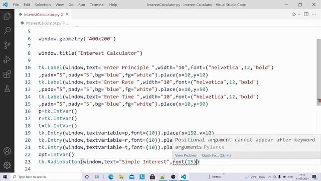Open the notification center icon

point(314,176)
